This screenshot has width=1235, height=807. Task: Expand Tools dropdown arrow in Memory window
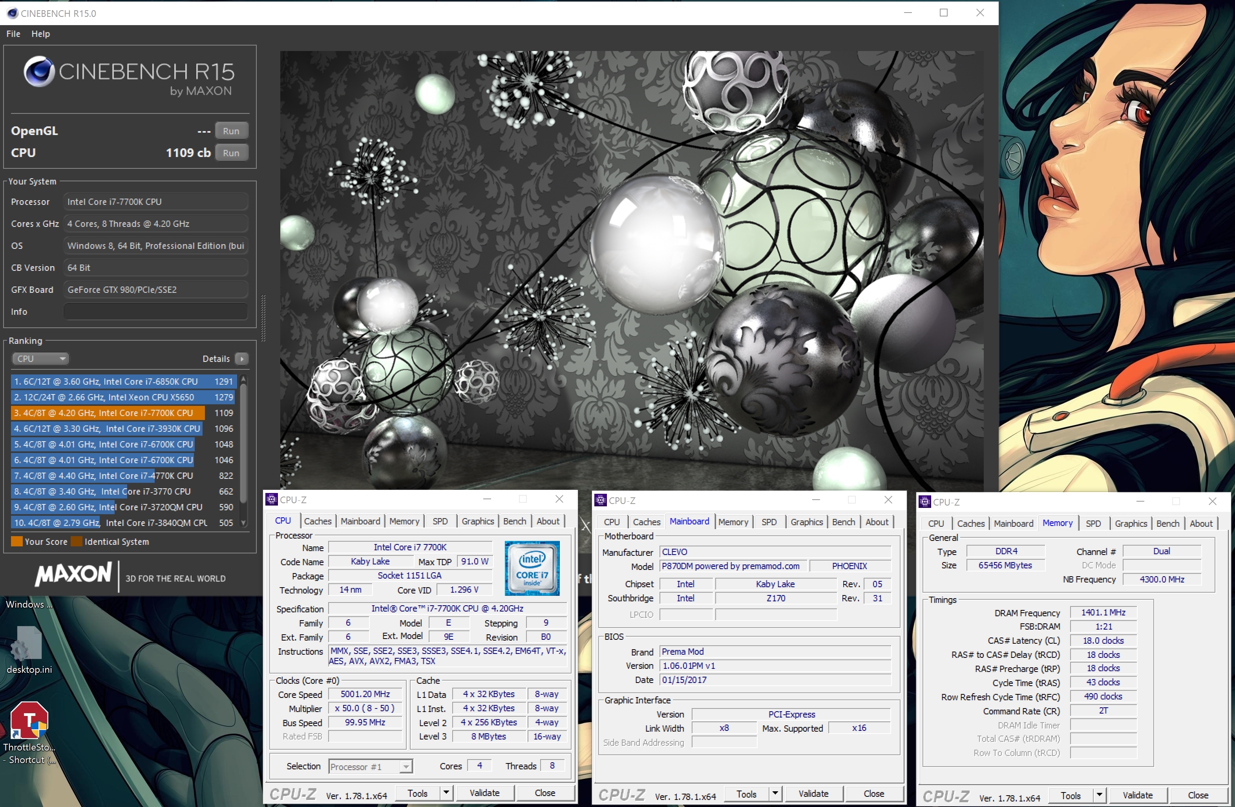(1099, 795)
